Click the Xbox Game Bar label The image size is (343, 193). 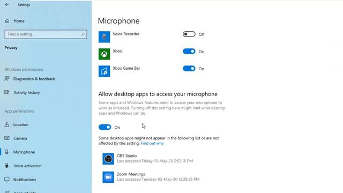coord(126,68)
